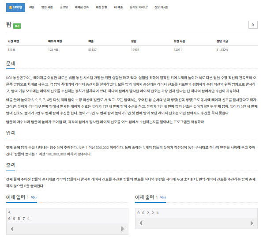Click the sample output text '0 0 2 2 4'

(148, 213)
